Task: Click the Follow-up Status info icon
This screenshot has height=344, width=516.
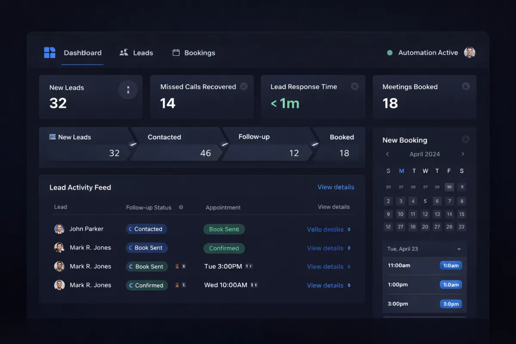Action: 181,207
